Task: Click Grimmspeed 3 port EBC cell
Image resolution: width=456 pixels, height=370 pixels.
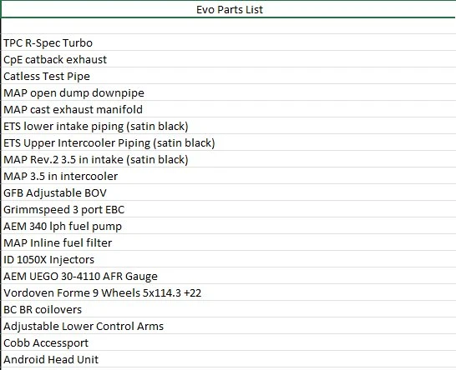Action: pyautogui.click(x=229, y=209)
